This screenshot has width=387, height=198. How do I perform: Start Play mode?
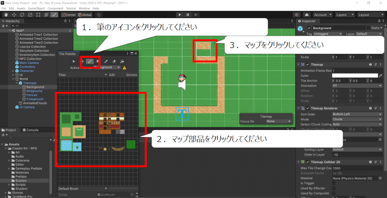pyautogui.click(x=180, y=15)
